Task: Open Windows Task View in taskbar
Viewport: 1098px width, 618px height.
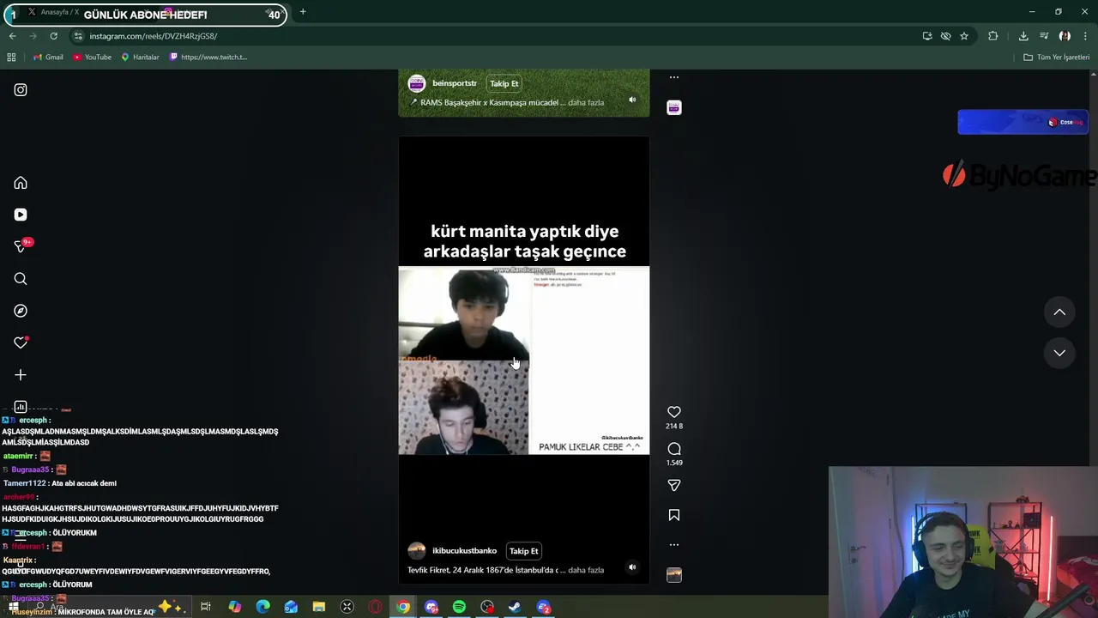Action: click(206, 607)
